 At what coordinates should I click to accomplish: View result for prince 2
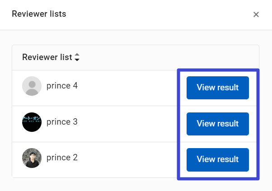218,160
